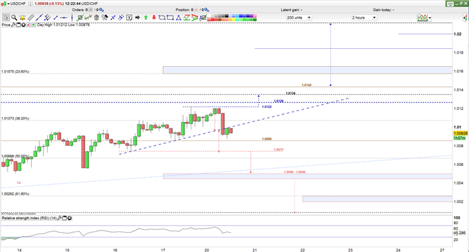
Task: Open the instrument chart-type dropdown arrow
Action: coord(8,3)
